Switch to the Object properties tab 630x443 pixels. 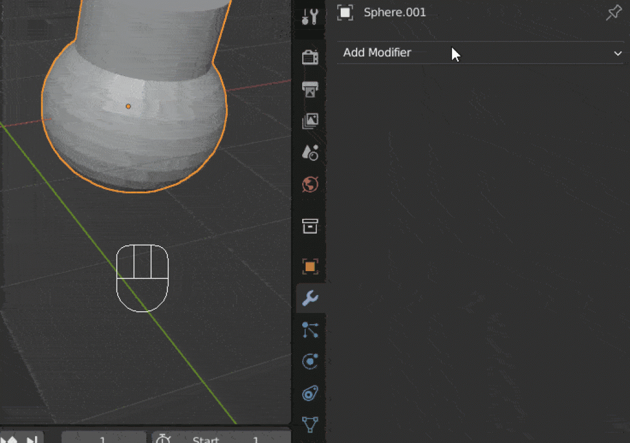(x=310, y=266)
